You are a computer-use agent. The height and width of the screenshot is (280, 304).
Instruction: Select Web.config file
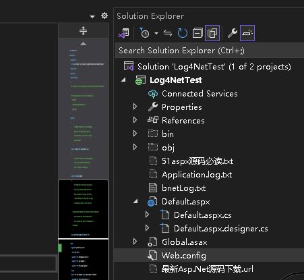pos(183,256)
